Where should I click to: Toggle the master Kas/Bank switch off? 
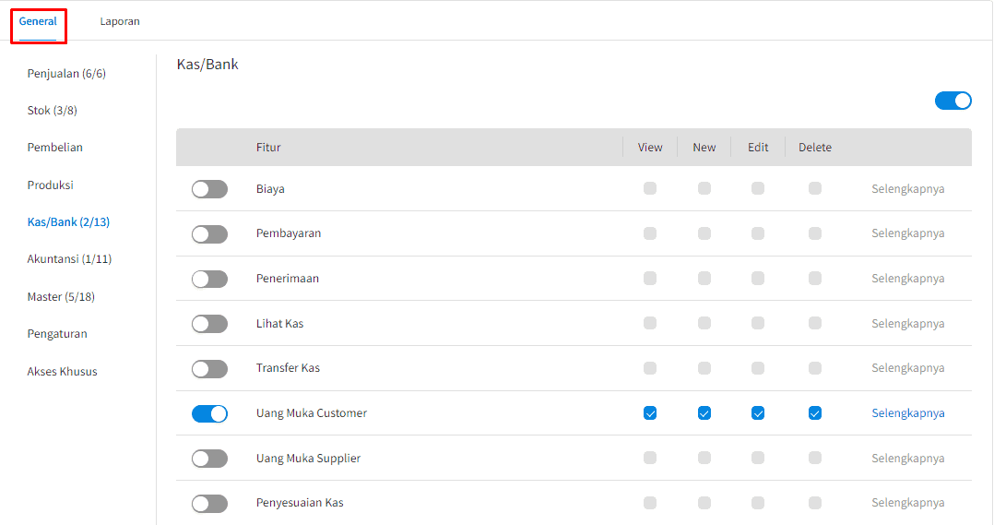tap(953, 101)
